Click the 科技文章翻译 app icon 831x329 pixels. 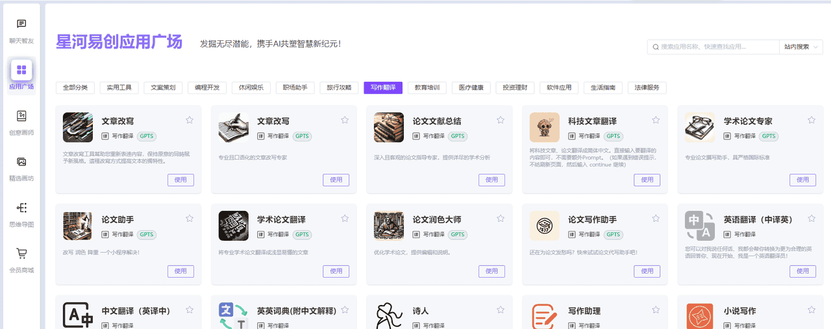[545, 127]
